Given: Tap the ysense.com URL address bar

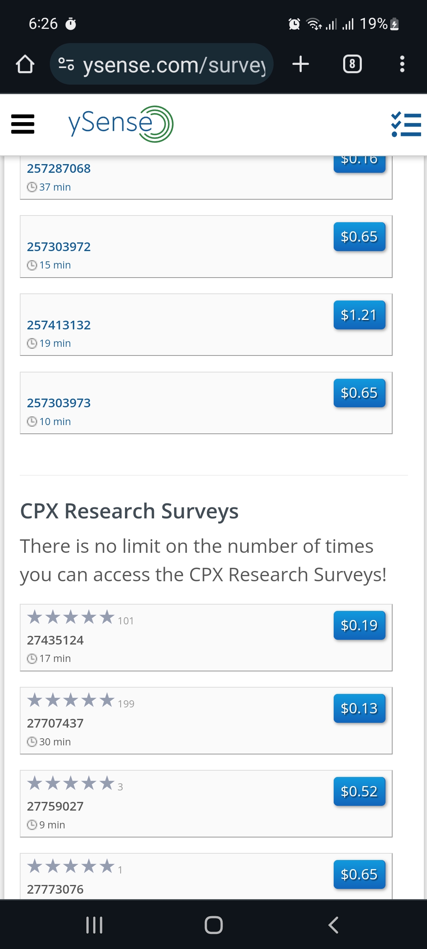Looking at the screenshot, I should (162, 64).
